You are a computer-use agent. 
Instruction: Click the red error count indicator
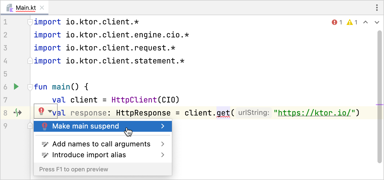tap(337, 22)
